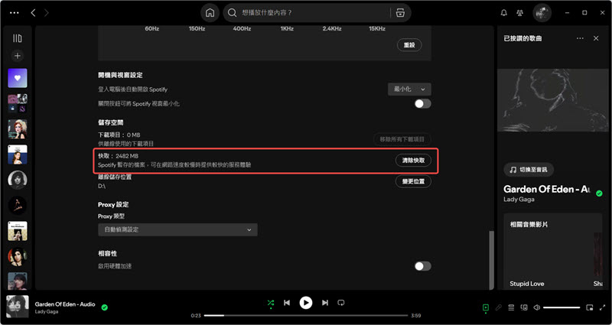
Task: Create a playlist with plus button
Action: click(17, 56)
